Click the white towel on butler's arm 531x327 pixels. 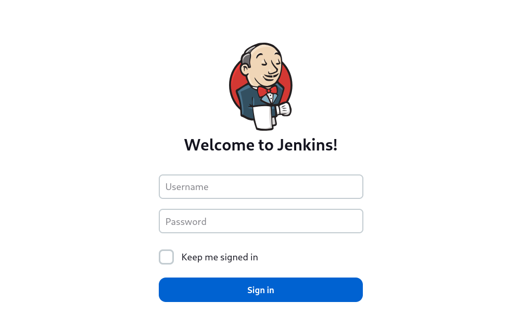click(x=263, y=117)
